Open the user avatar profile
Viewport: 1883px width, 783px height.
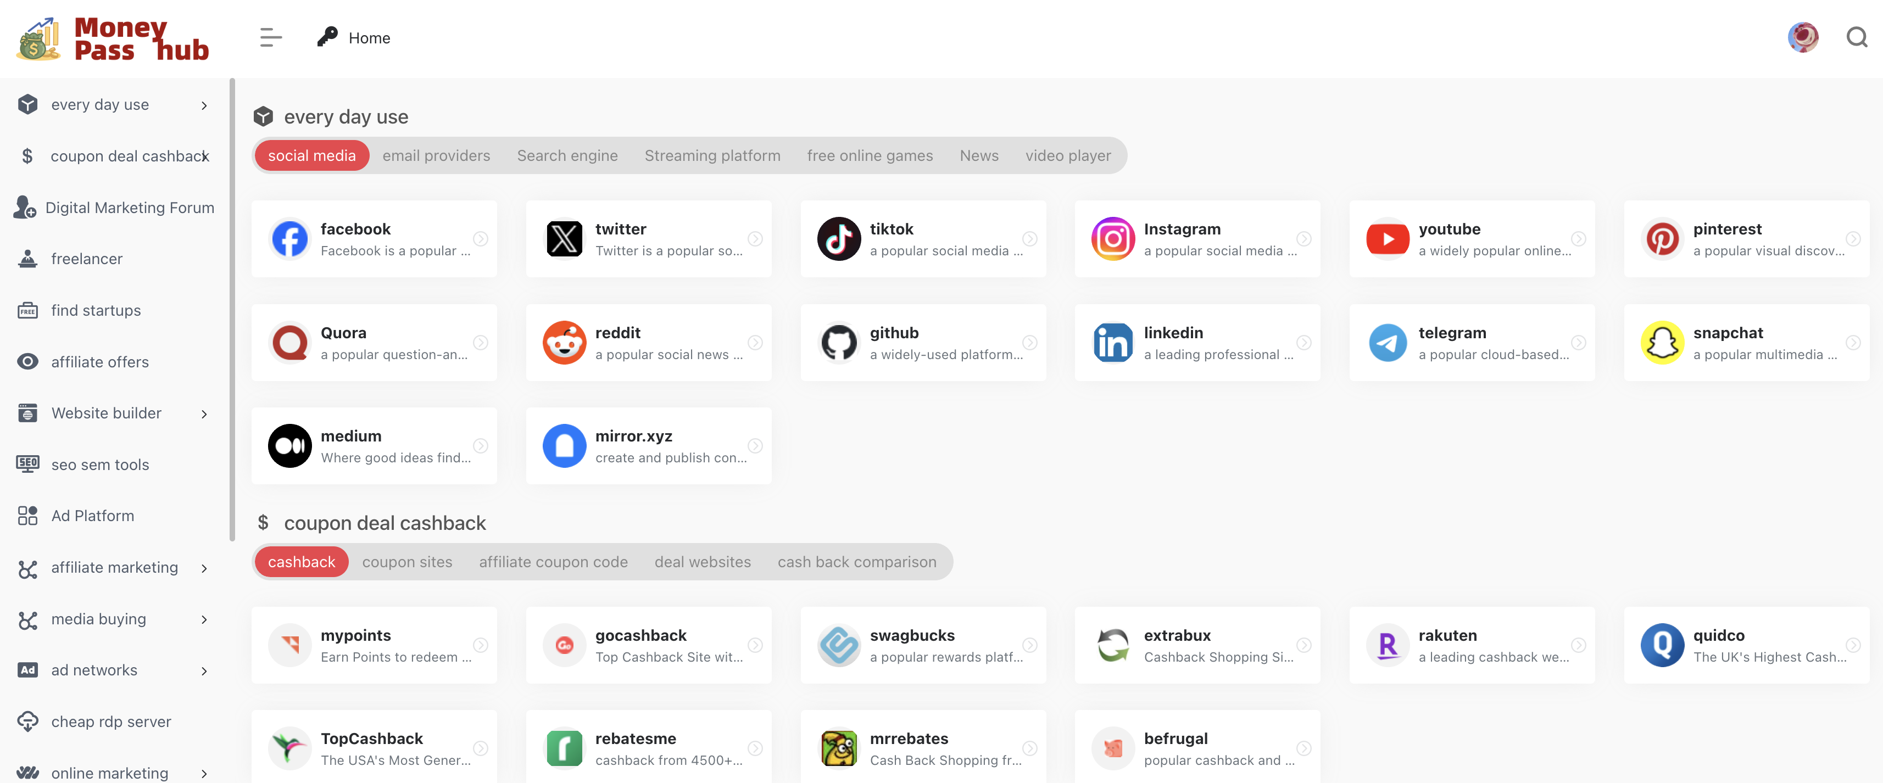[1803, 37]
